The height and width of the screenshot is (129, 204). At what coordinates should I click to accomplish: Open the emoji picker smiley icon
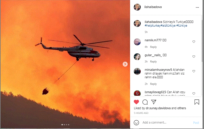pyautogui.click(x=136, y=122)
